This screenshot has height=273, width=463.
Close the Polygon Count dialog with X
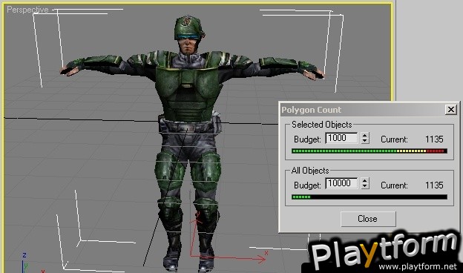tap(450, 110)
